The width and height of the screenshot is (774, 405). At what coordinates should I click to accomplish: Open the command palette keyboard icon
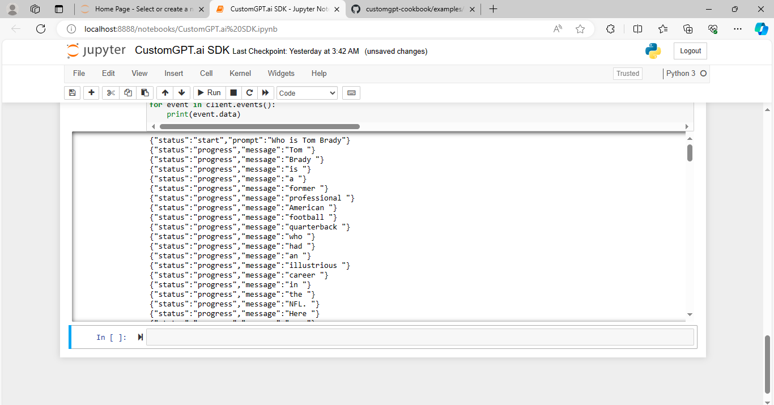[351, 92]
